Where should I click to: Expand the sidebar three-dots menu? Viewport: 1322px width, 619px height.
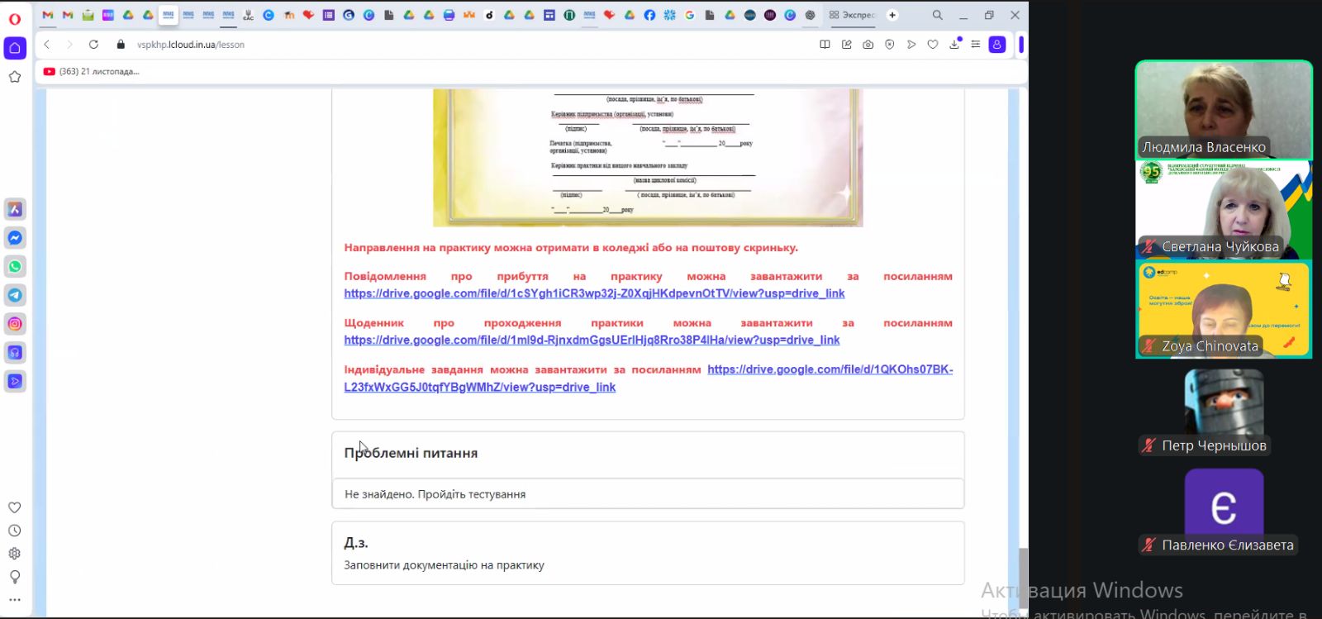click(15, 600)
